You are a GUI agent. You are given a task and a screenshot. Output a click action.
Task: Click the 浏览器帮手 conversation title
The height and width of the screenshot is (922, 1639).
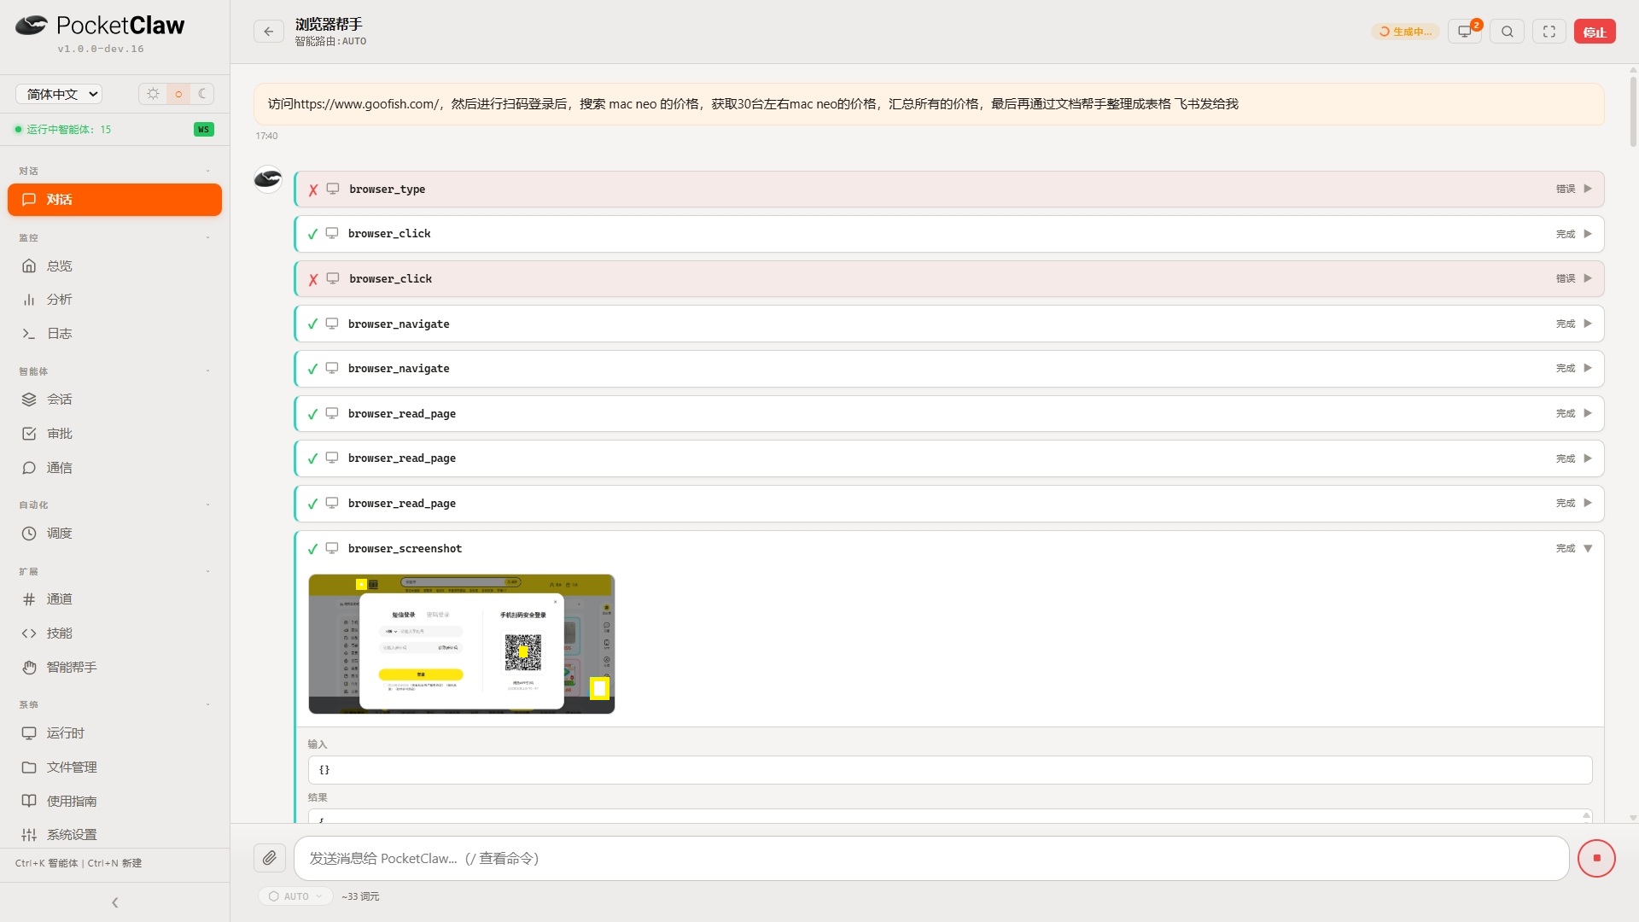click(x=329, y=24)
